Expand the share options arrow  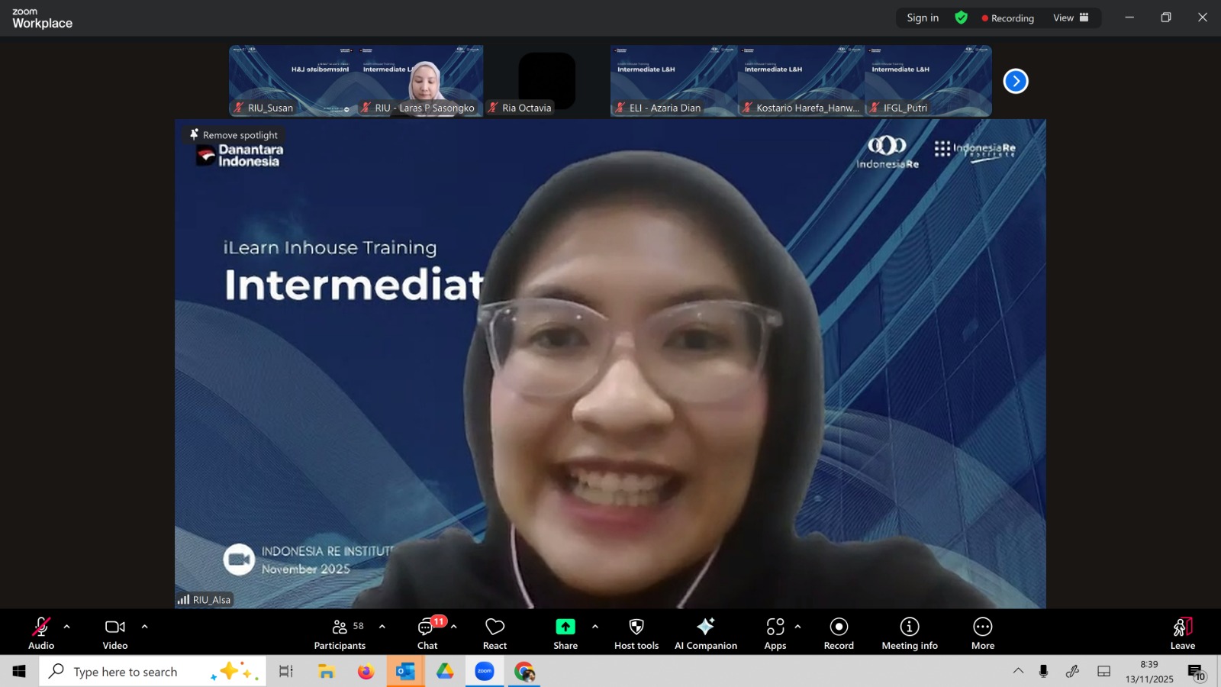(x=595, y=627)
